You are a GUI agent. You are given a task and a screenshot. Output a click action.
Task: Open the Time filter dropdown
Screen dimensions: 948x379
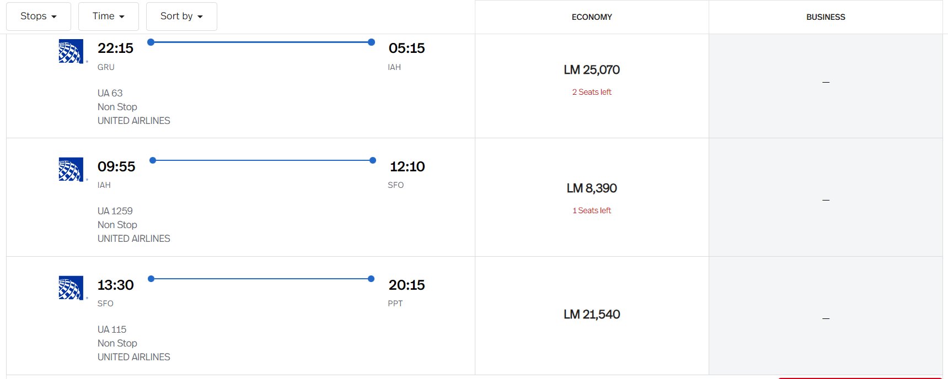(x=108, y=17)
